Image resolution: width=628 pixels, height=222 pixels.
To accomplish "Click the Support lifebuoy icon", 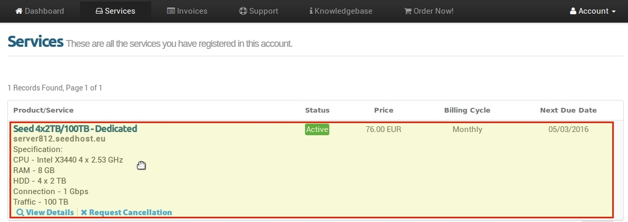I will click(243, 11).
